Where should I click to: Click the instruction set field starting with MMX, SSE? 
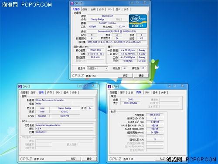click(x=117, y=42)
